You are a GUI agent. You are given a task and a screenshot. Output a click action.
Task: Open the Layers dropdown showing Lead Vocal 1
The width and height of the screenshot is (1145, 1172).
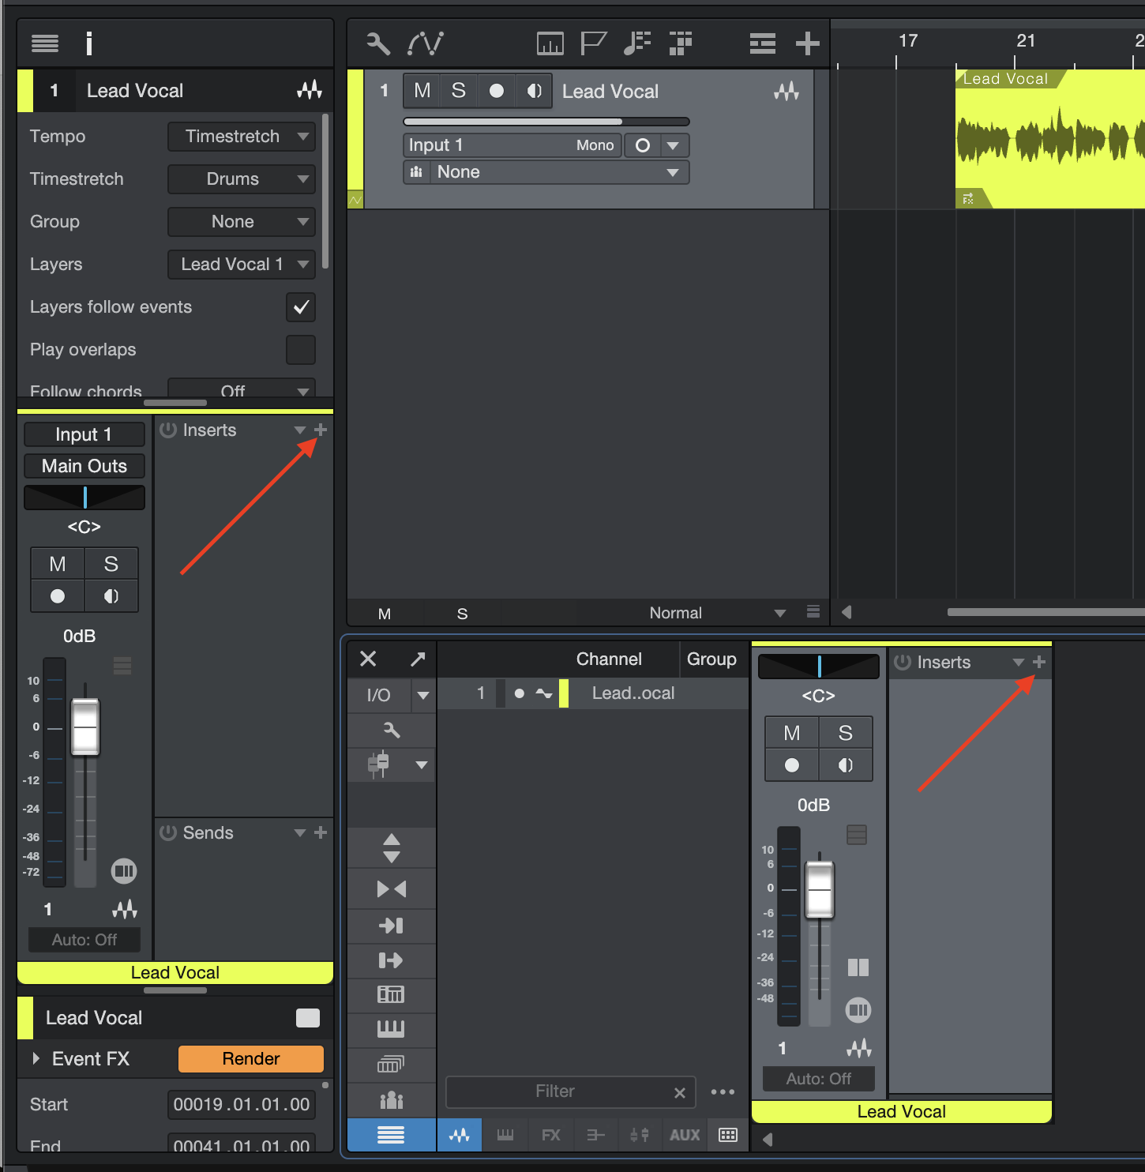tap(241, 265)
